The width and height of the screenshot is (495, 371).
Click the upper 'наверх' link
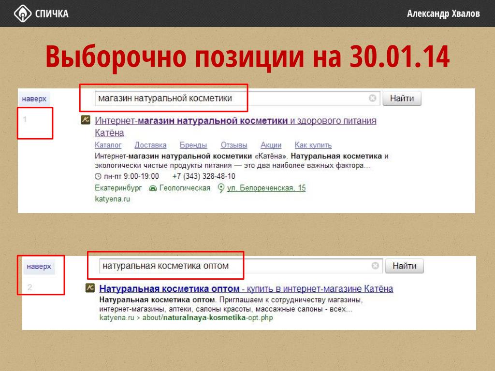pyautogui.click(x=34, y=99)
